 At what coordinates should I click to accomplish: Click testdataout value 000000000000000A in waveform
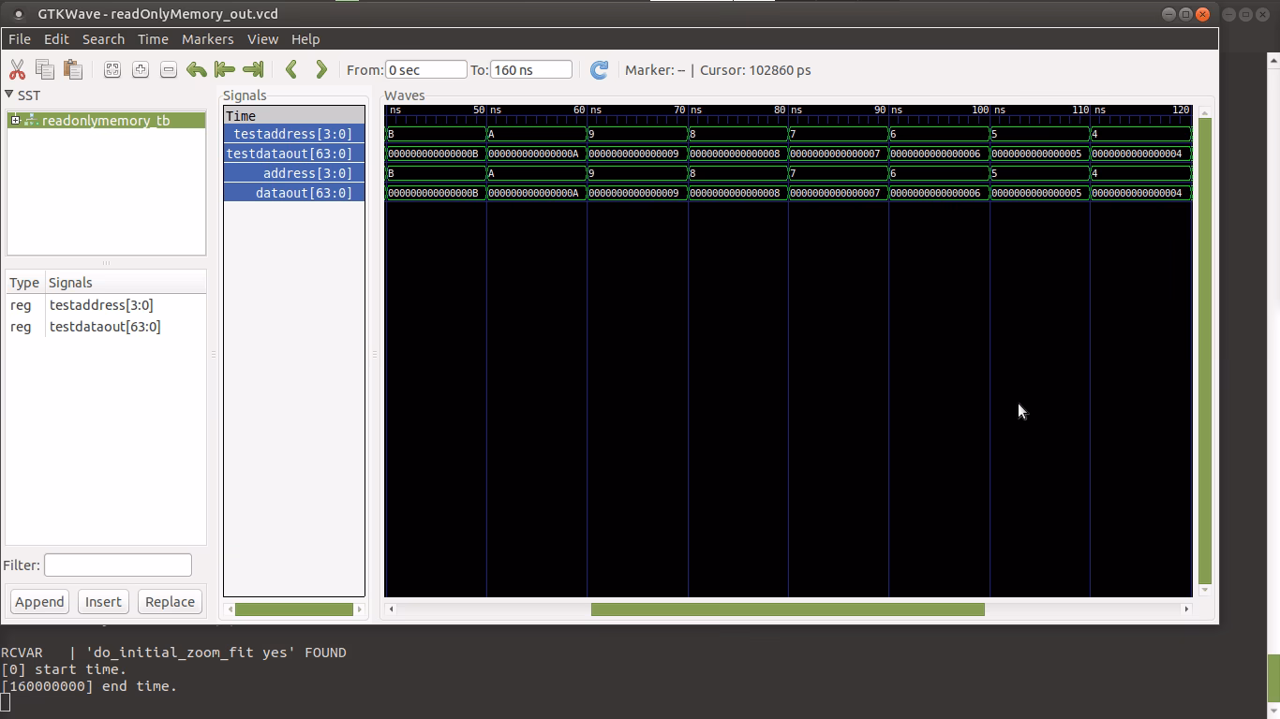(533, 154)
